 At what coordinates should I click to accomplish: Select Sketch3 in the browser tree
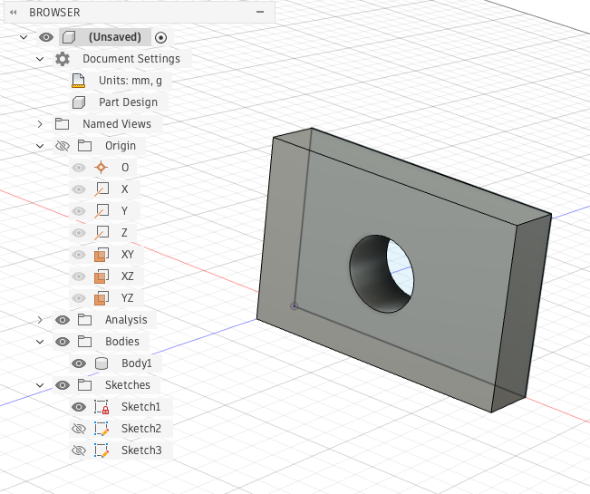coord(141,450)
